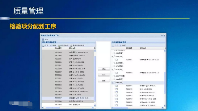Select row TS00357 in left table
This screenshot has width=198, height=111.
pyautogui.click(x=68, y=65)
